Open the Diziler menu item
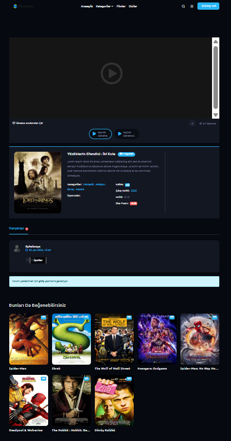 133,6
